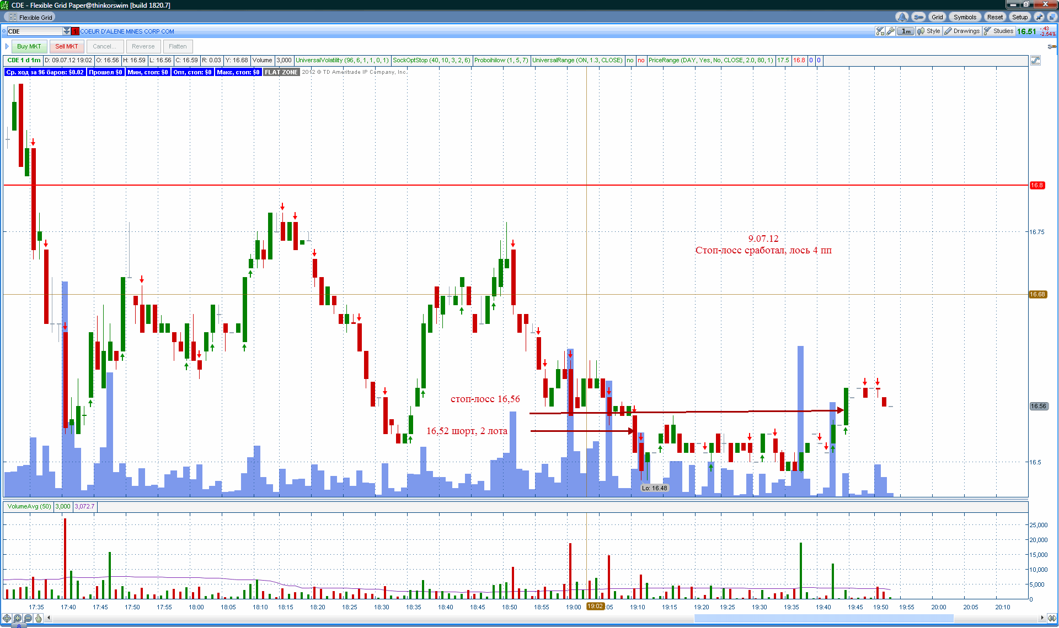
Task: Click the zoom in magnifier icon
Action: tap(18, 618)
